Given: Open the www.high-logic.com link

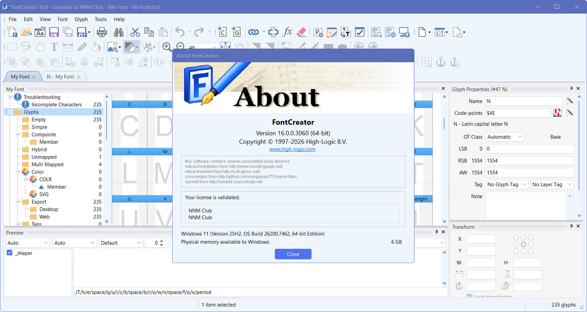Looking at the screenshot, I should click(x=293, y=149).
